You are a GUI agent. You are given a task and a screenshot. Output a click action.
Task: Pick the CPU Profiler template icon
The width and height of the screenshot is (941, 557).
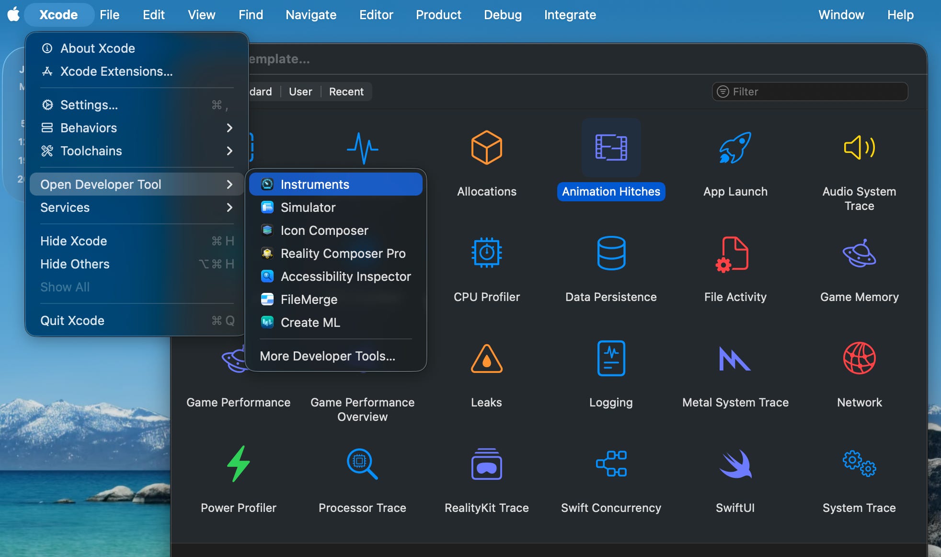tap(486, 253)
